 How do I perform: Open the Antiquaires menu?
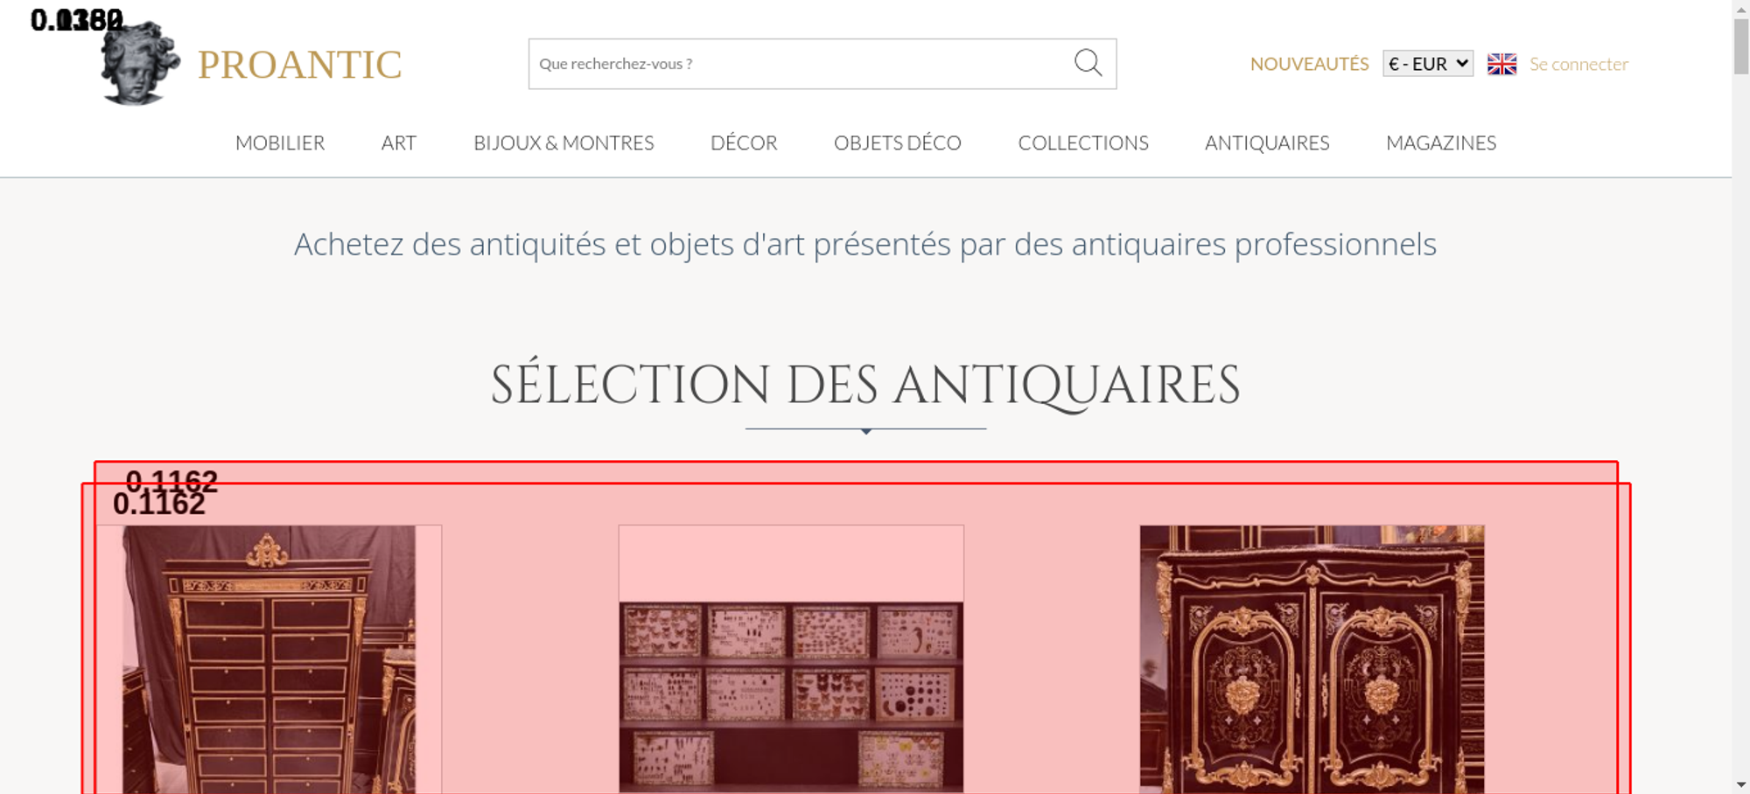[x=1267, y=143]
